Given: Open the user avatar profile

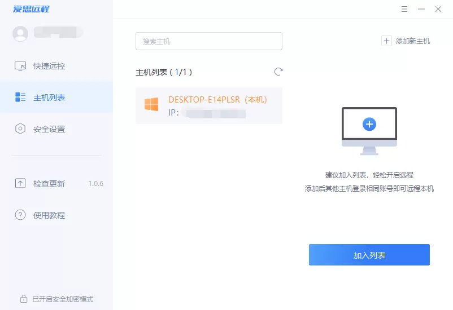Looking at the screenshot, I should 20,33.
